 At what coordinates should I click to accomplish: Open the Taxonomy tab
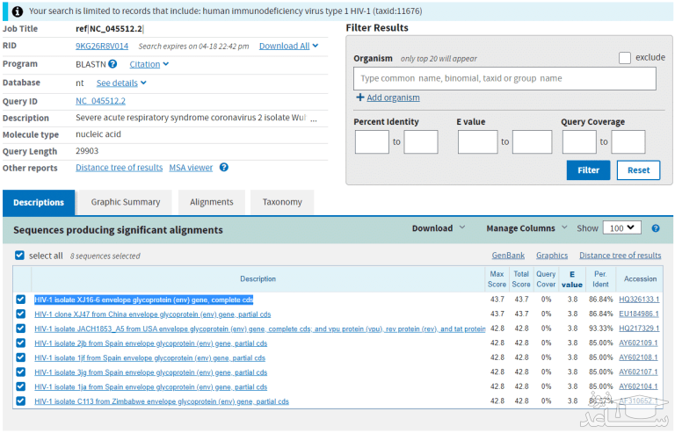pos(282,202)
